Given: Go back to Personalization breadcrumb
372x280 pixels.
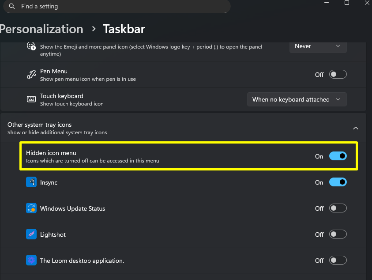Looking at the screenshot, I should pos(41,29).
